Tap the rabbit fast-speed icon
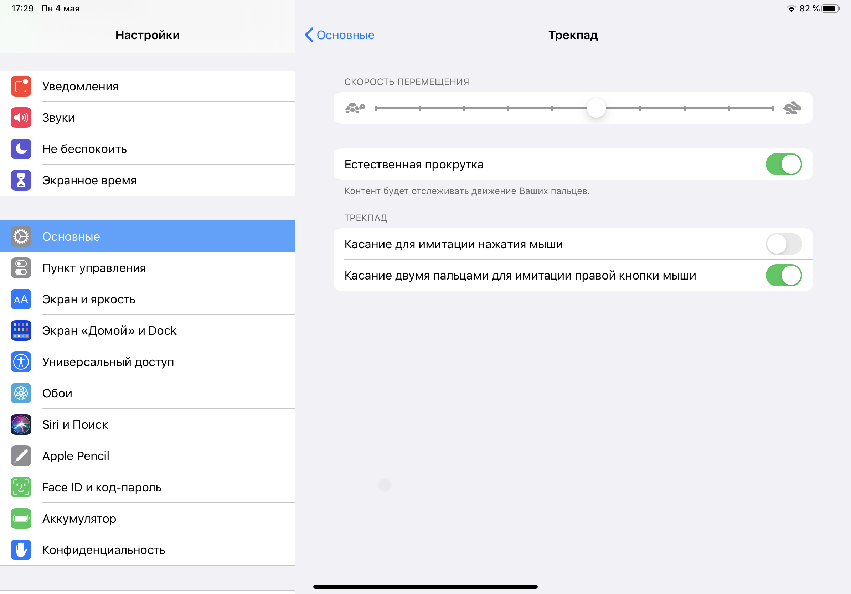 792,108
